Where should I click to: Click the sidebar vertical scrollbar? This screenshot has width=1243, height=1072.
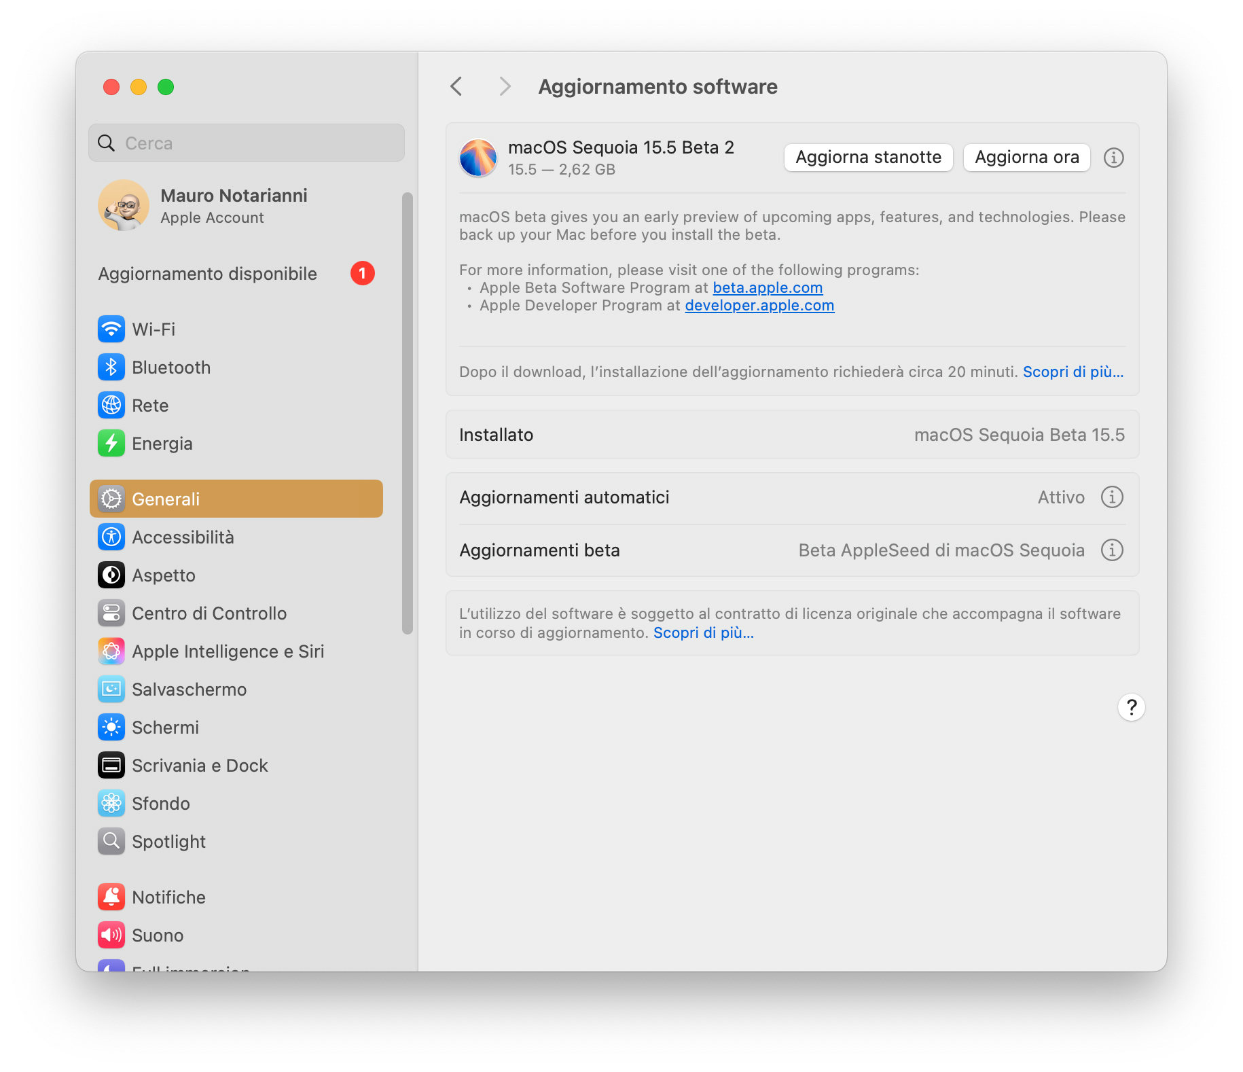(x=408, y=413)
